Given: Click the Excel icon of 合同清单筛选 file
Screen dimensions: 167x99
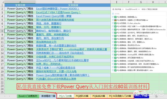Looking at the screenshot, I should pyautogui.click(x=115, y=64).
